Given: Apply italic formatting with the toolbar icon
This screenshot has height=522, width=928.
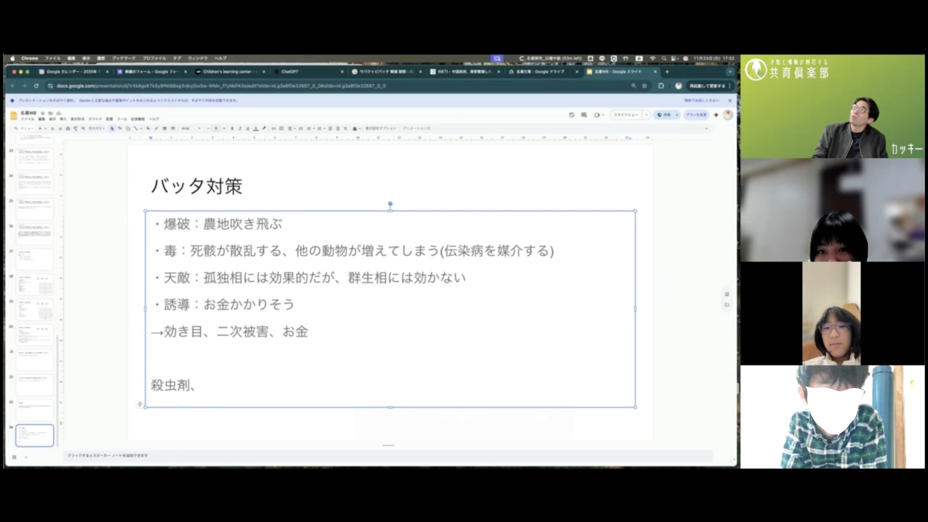Looking at the screenshot, I should (x=240, y=129).
